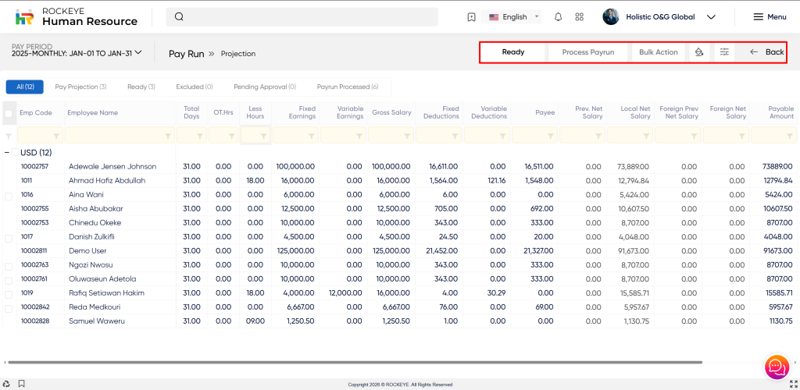Click the Back button

[766, 52]
